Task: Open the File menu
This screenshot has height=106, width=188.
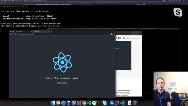Action: pos(10,1)
